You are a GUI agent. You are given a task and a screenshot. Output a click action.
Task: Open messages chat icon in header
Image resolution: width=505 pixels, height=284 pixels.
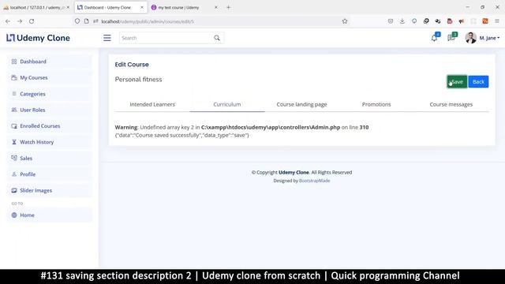coord(451,38)
